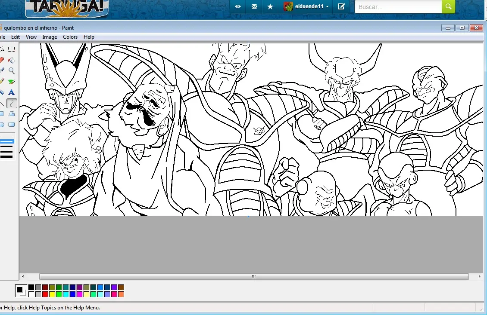Select the rectangular selection tool

12,49
